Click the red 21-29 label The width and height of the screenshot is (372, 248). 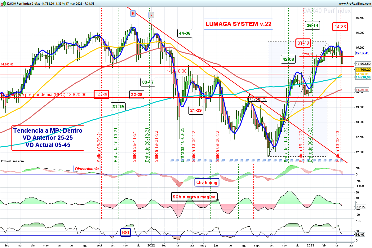[196, 110]
